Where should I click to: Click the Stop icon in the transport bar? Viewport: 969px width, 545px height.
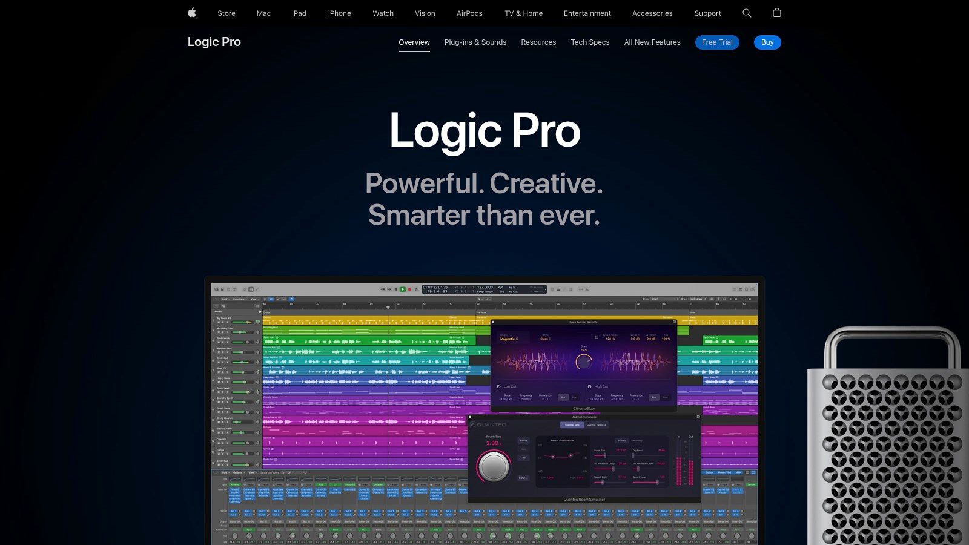(395, 289)
